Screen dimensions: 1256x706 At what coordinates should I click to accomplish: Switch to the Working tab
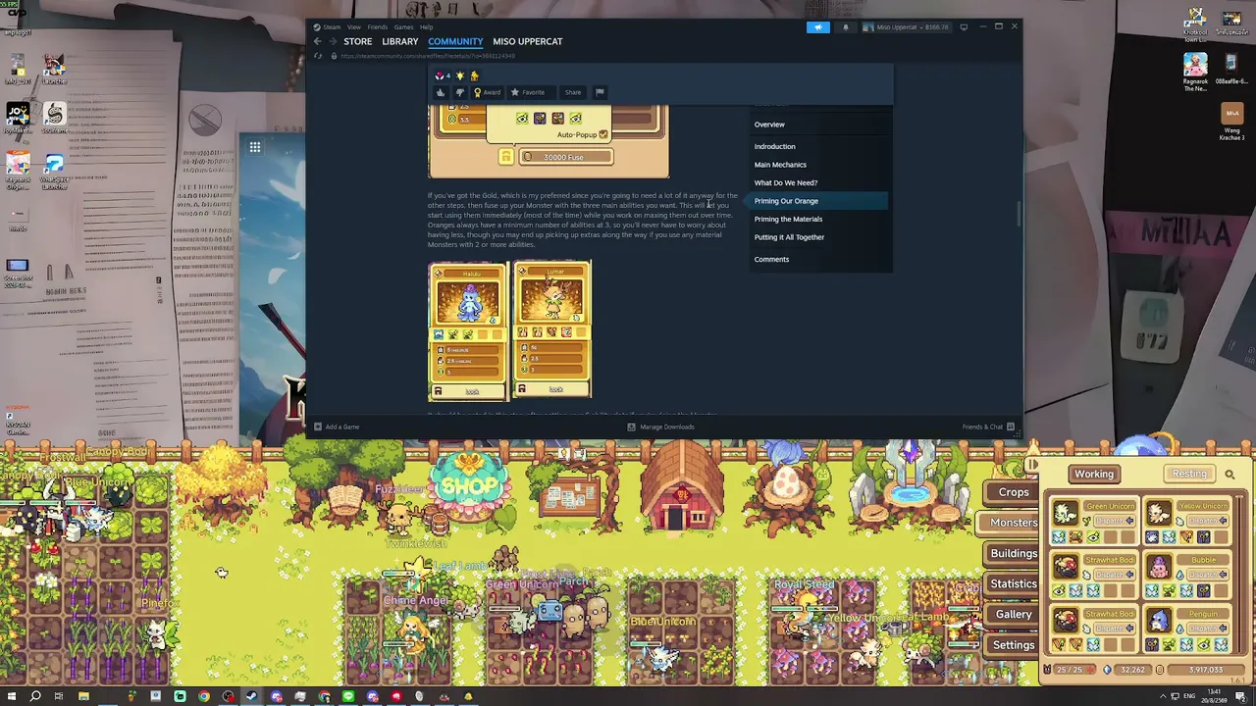tap(1094, 474)
